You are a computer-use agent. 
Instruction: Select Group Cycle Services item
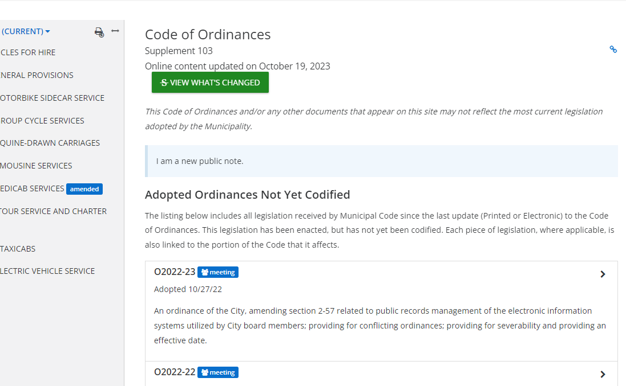(42, 121)
